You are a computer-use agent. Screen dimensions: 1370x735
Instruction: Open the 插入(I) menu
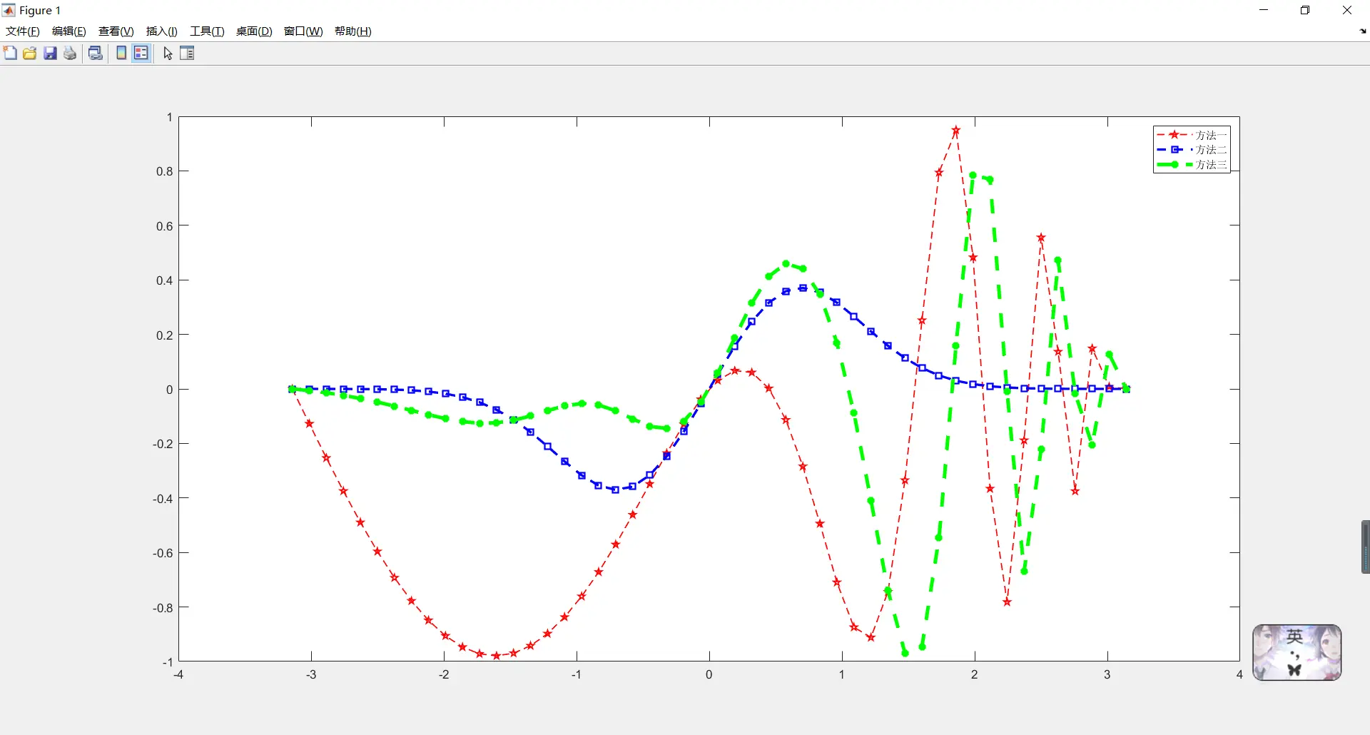pyautogui.click(x=162, y=31)
